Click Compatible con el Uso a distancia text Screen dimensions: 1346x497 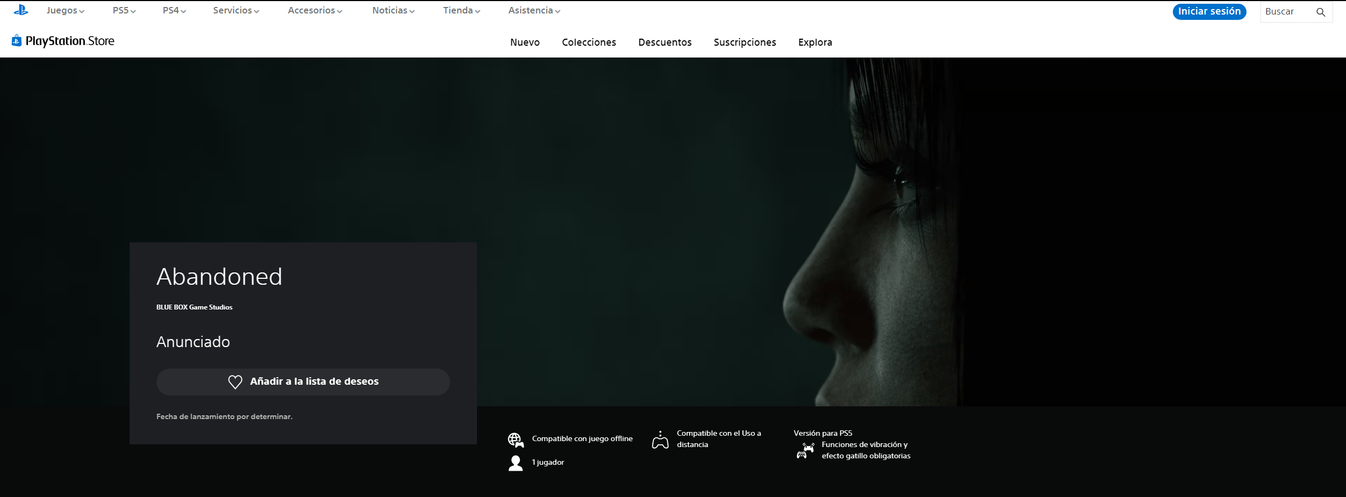[719, 438]
